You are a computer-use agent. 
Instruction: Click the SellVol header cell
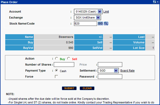[89, 48]
